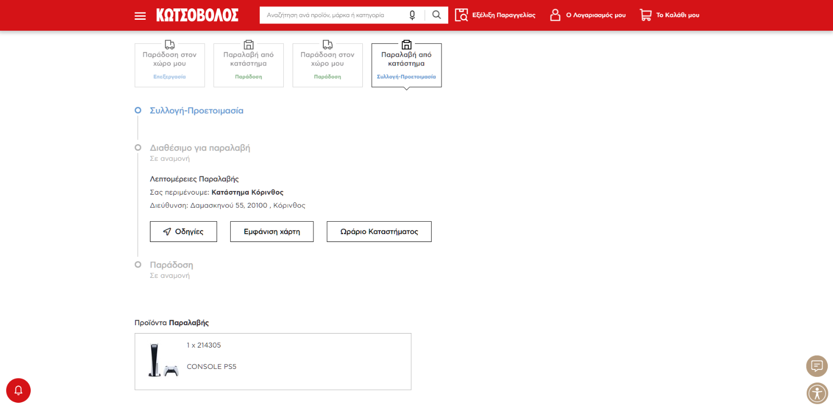Click the magnifier search icon

click(x=436, y=15)
